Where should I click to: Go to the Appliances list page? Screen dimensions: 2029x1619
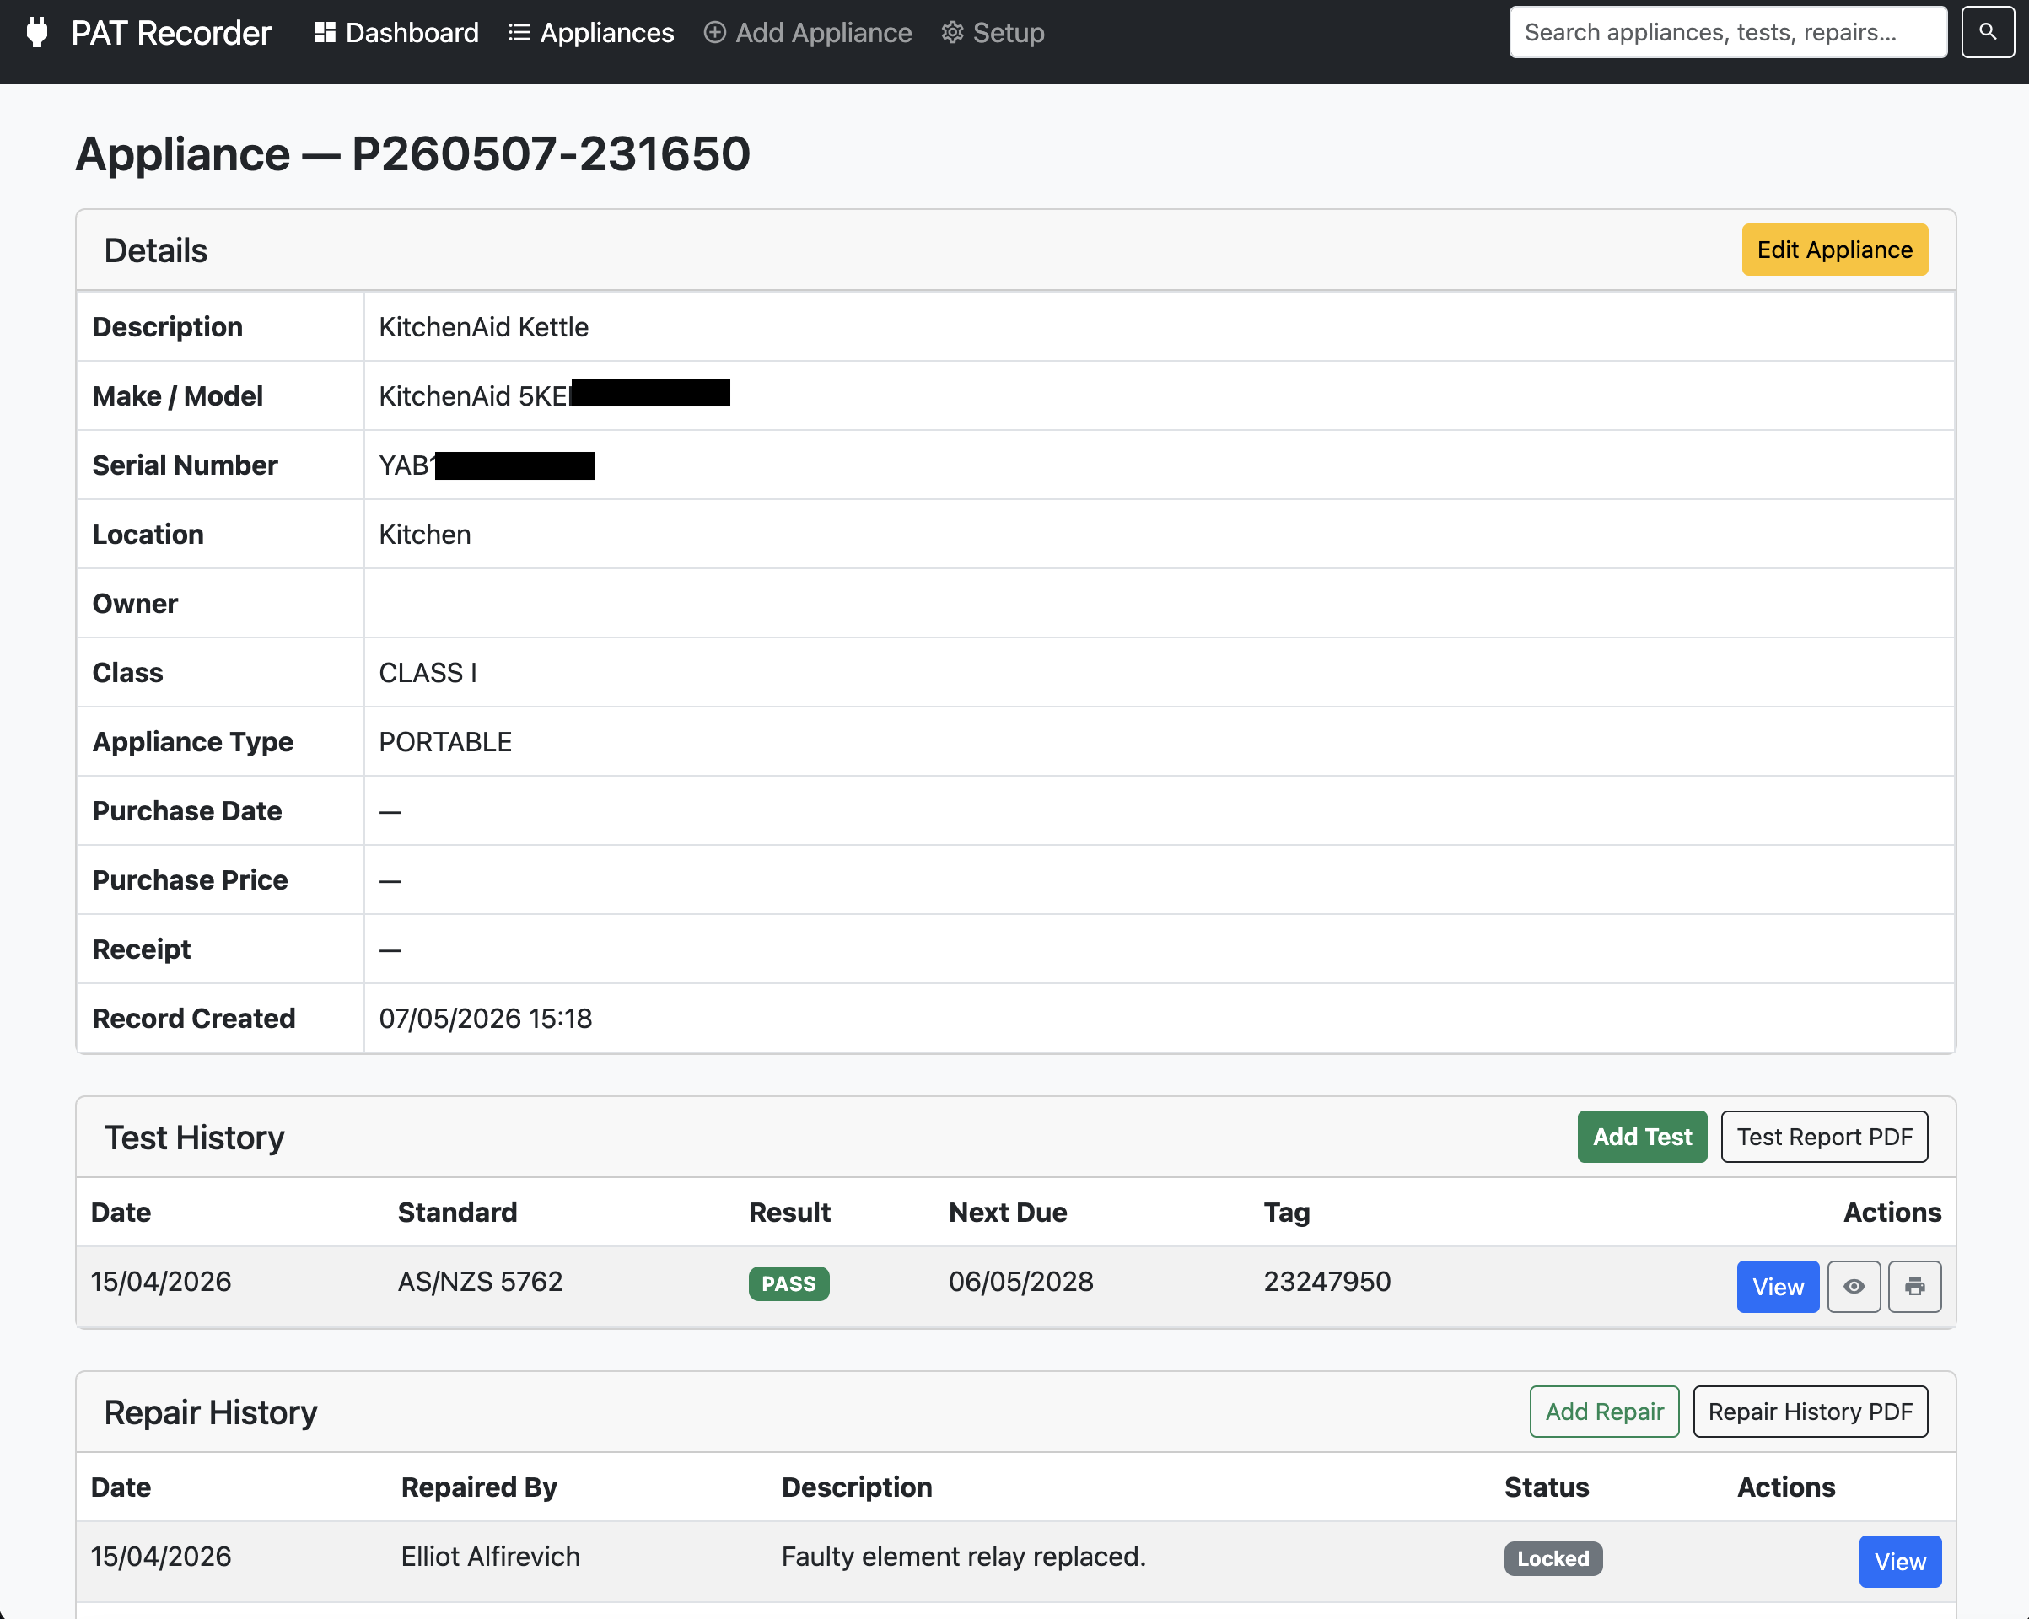pos(591,32)
